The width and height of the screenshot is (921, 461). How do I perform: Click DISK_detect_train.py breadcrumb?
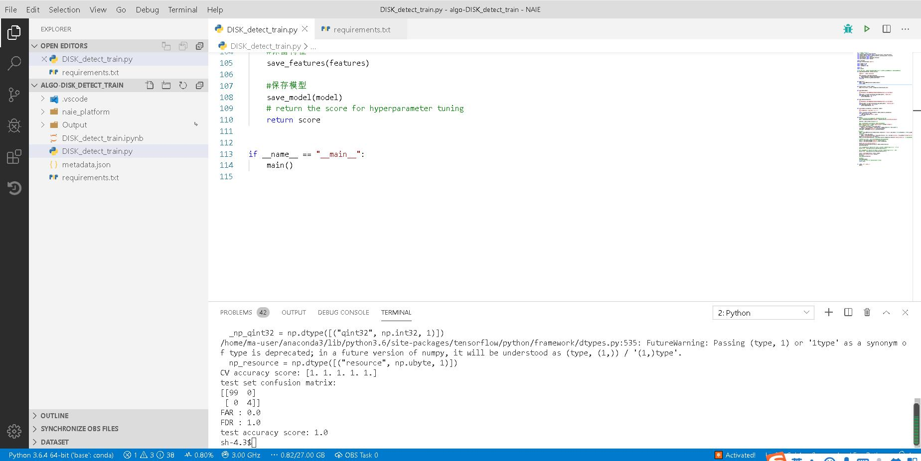click(x=265, y=46)
